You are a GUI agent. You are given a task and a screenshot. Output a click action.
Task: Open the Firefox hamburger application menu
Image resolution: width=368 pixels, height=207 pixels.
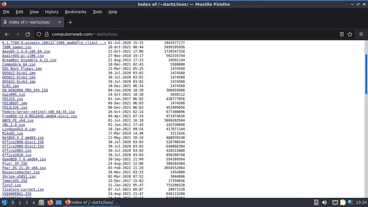click(x=361, y=34)
